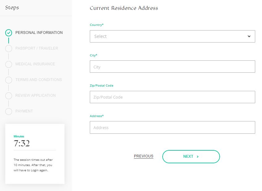Click the Minutes timer label
Image resolution: width=262 pixels, height=191 pixels.
coord(19,136)
